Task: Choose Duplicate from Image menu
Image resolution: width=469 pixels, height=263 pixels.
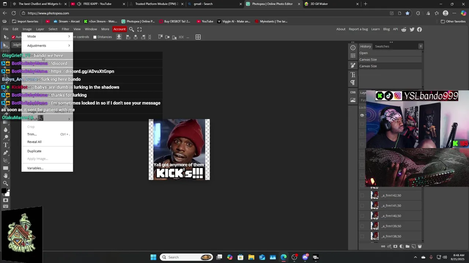Action: [47, 151]
